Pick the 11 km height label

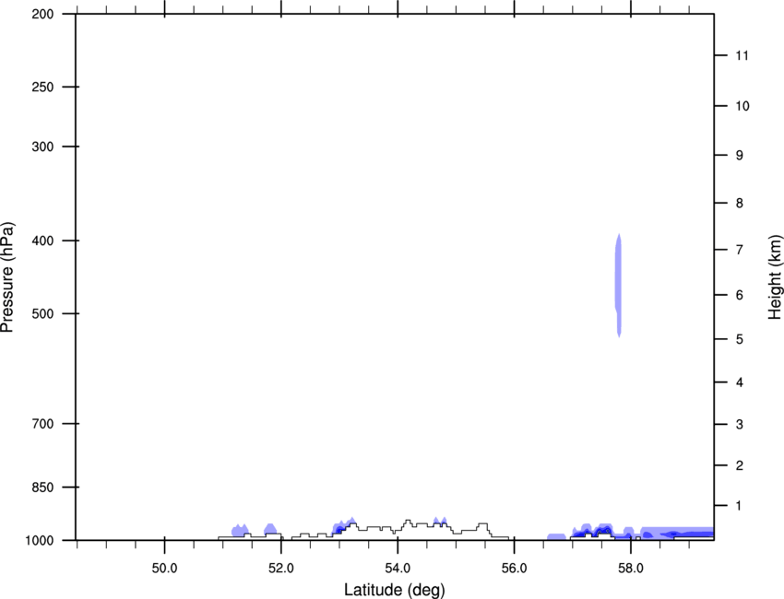[x=742, y=55]
